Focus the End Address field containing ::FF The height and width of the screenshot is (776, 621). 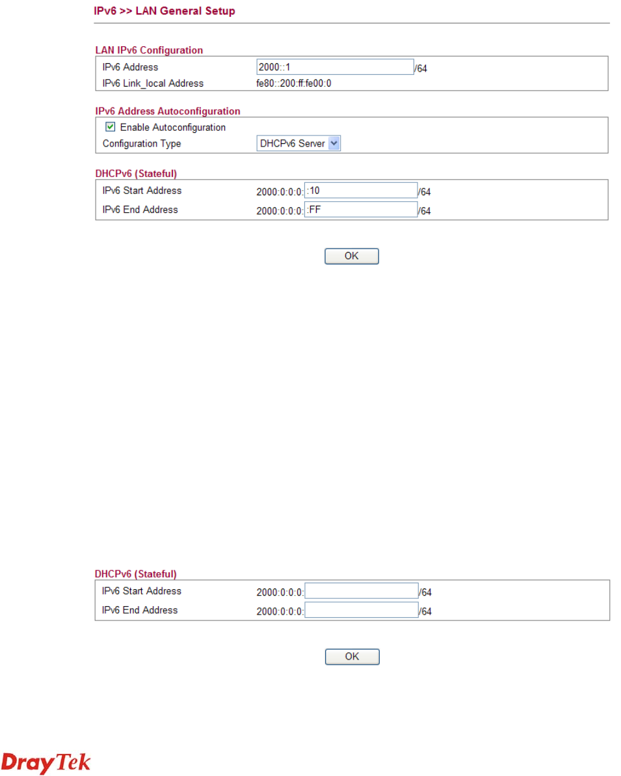[x=360, y=210]
